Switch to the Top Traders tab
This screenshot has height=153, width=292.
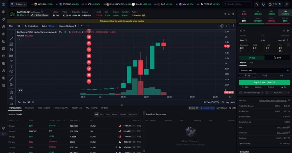(x=44, y=108)
